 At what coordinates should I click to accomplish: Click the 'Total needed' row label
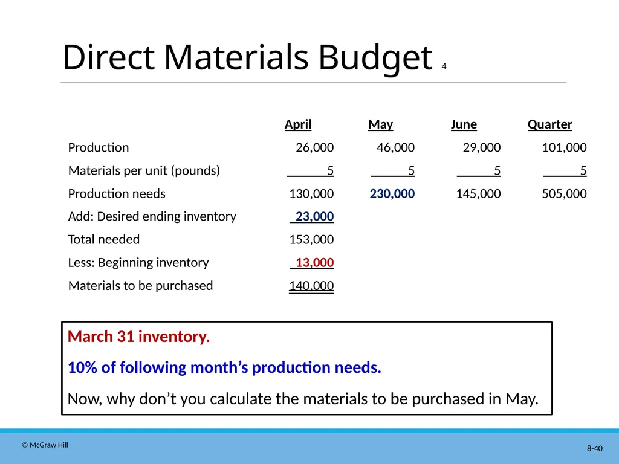tap(104, 239)
